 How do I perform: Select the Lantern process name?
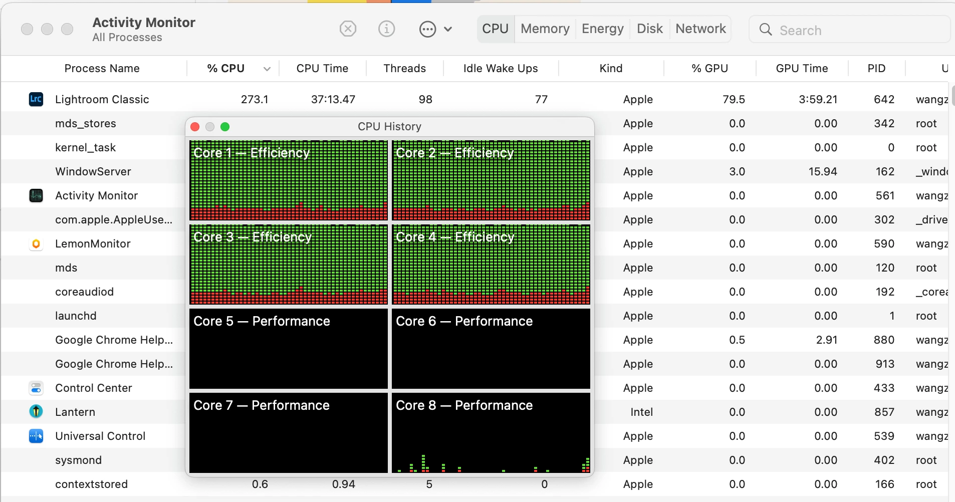[75, 412]
